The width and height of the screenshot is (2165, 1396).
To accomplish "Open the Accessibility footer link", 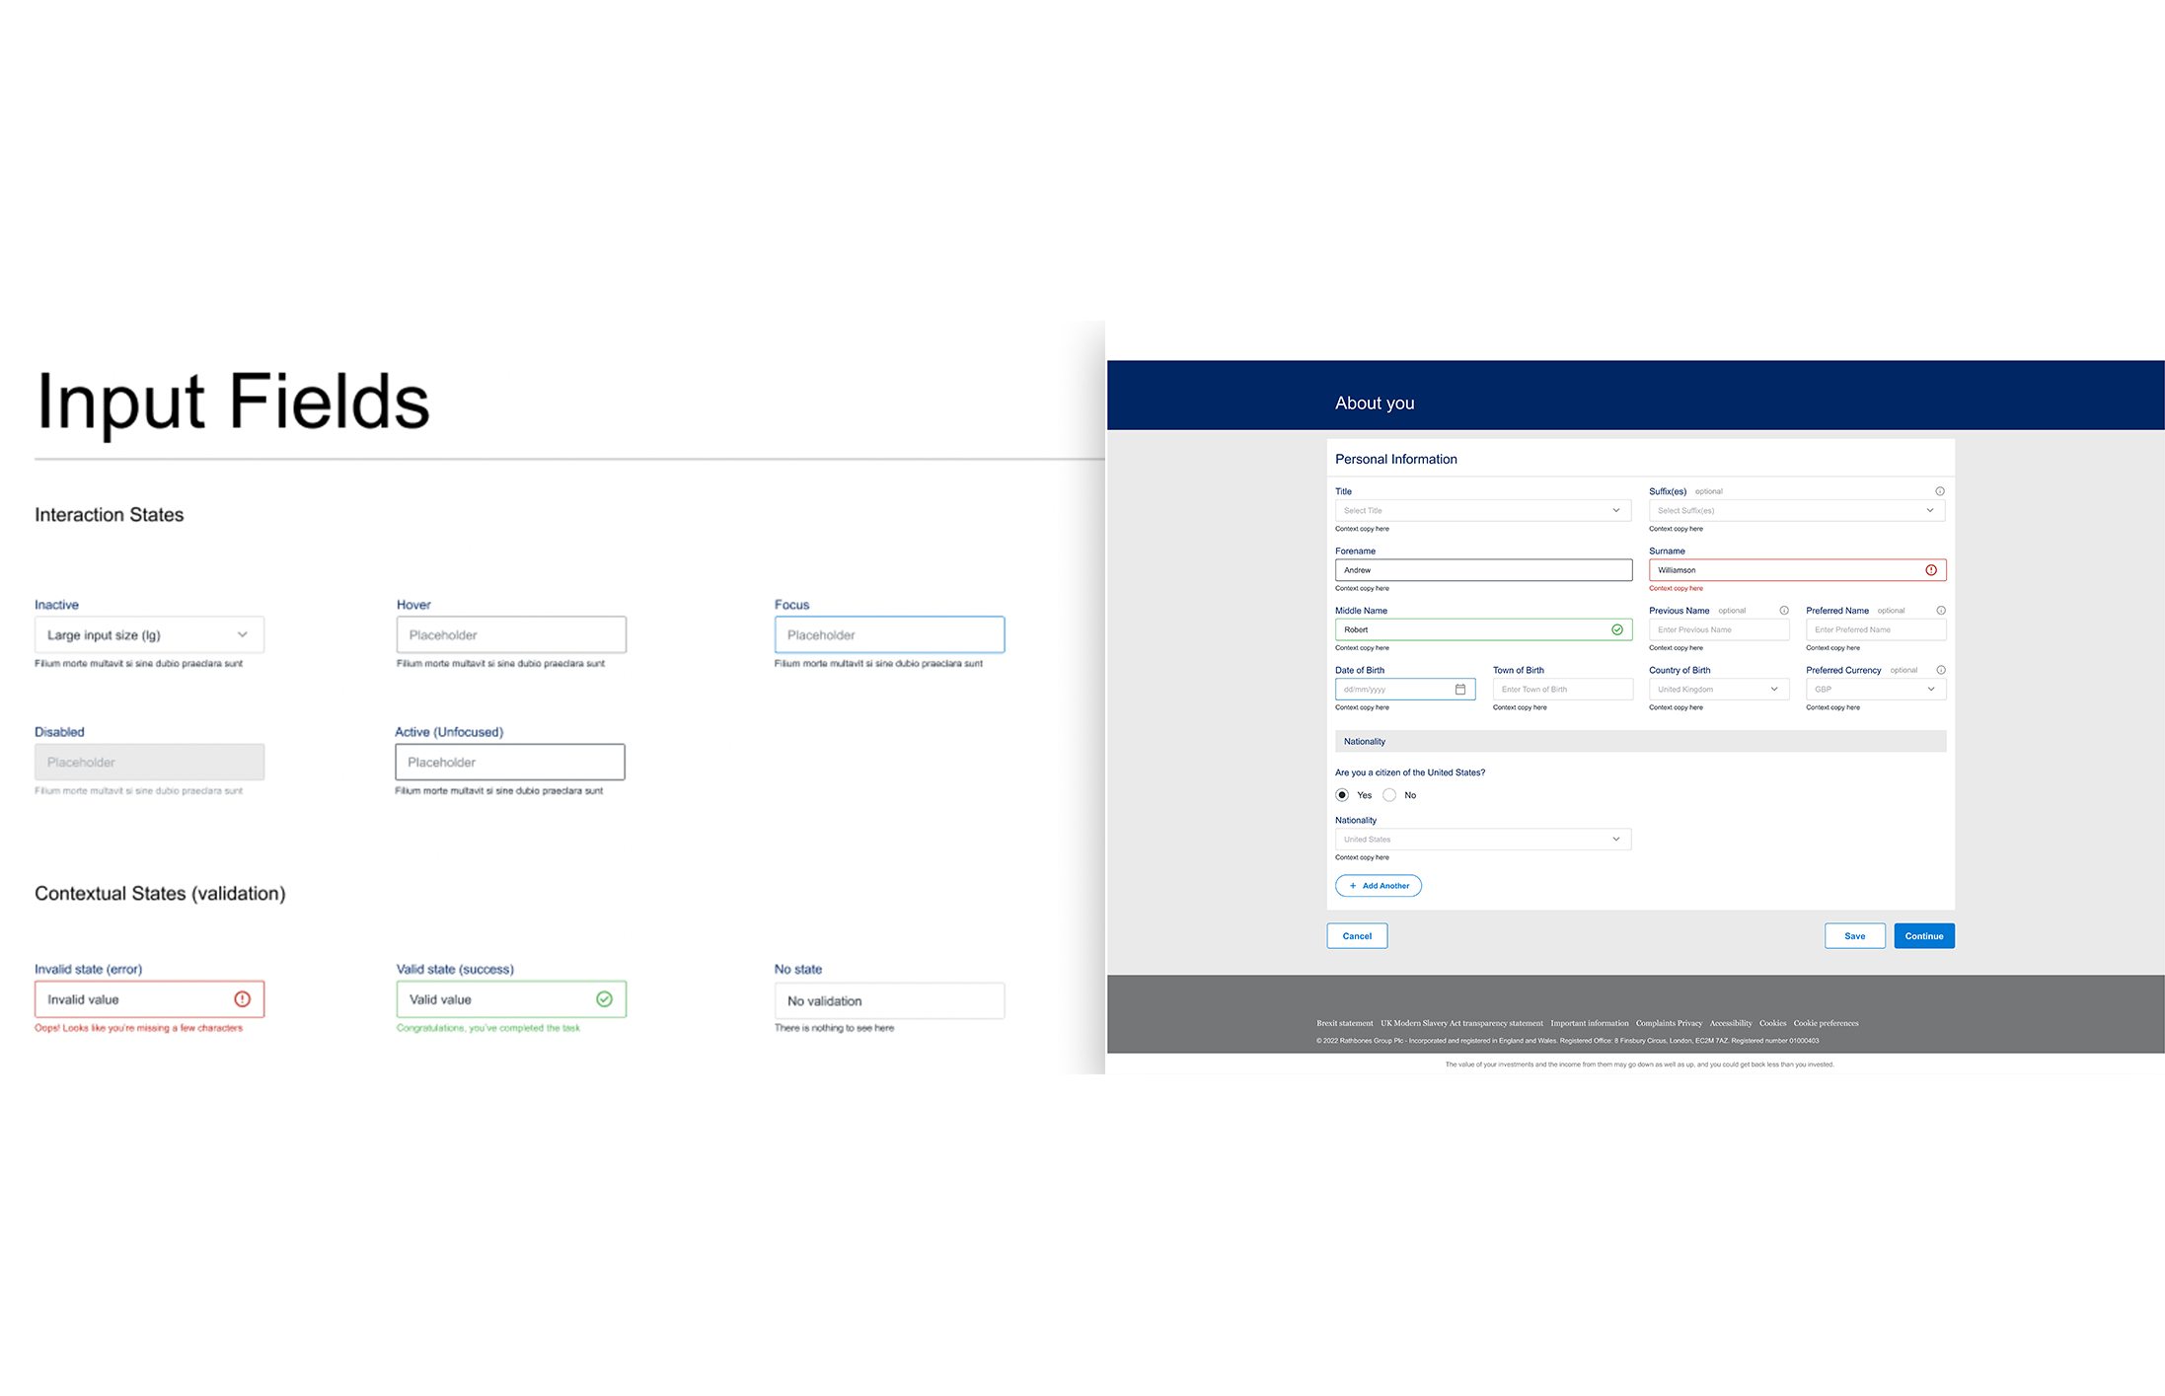I will pos(1730,1023).
